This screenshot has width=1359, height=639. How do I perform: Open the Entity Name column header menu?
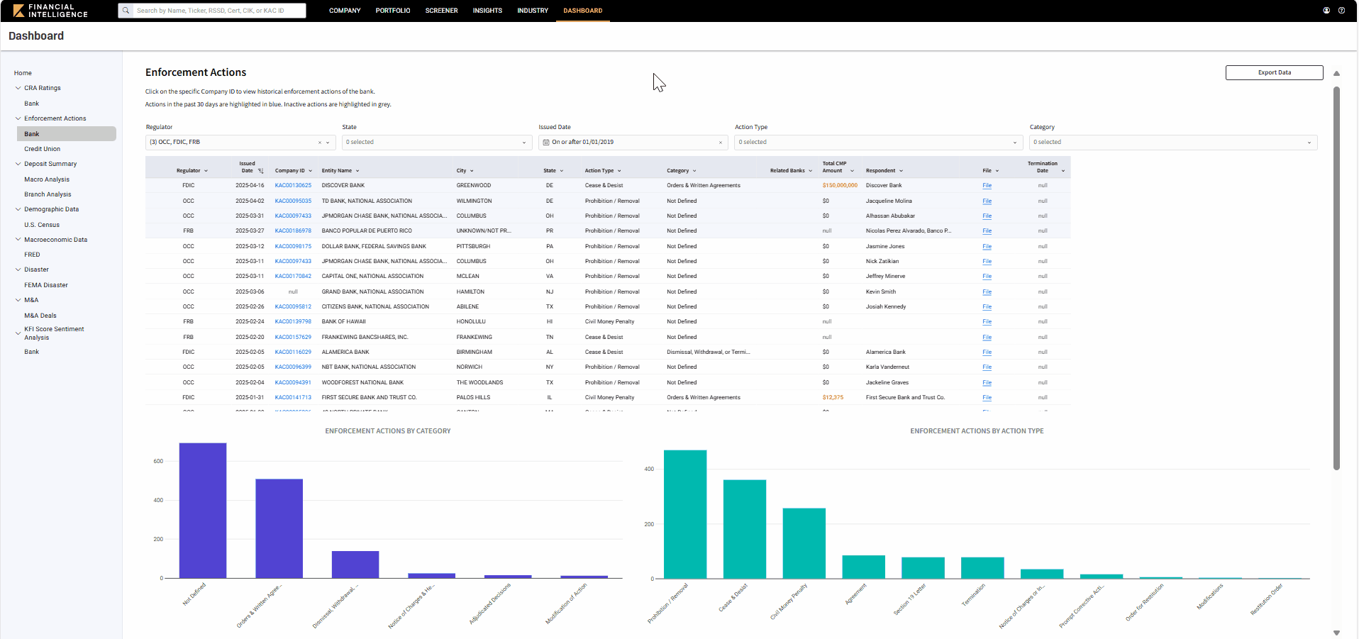pos(357,171)
